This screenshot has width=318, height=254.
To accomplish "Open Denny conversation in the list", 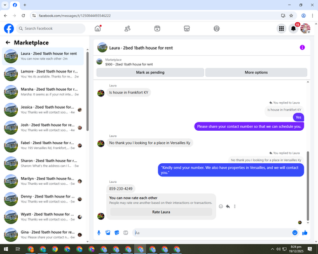I will pyautogui.click(x=43, y=199).
